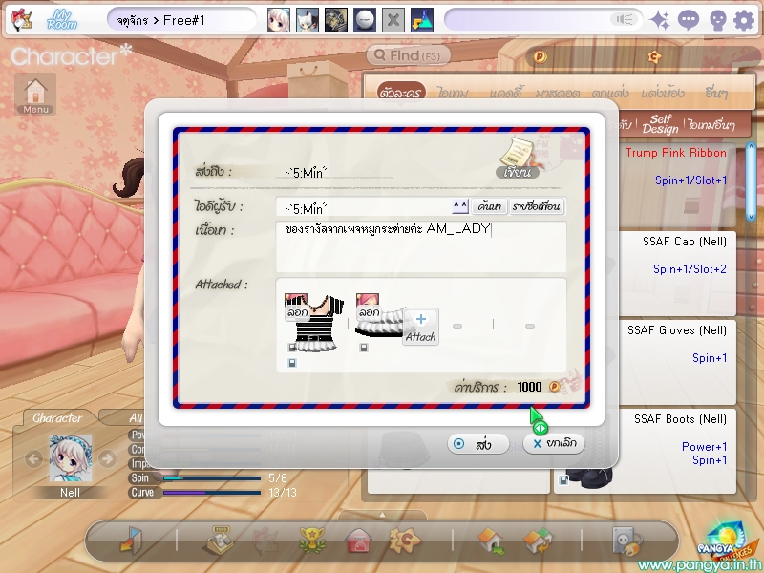Click the Spin stat bar
764x573 pixels.
coord(212,478)
